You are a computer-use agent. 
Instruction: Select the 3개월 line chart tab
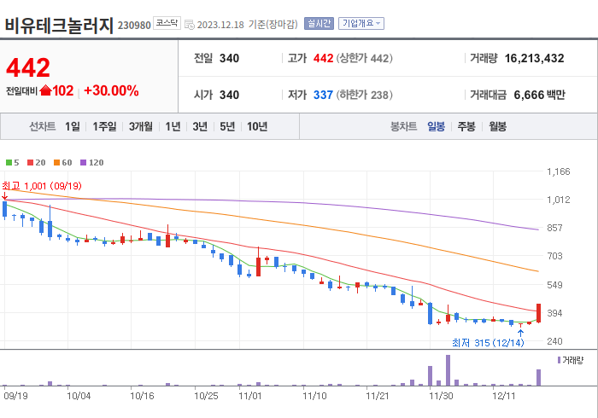tap(141, 126)
